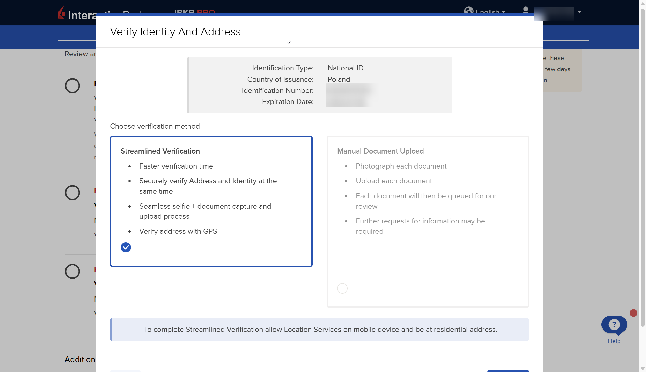Viewport: 646px width, 380px height.
Task: Select the Manual Document Upload radio circle
Action: click(x=342, y=288)
